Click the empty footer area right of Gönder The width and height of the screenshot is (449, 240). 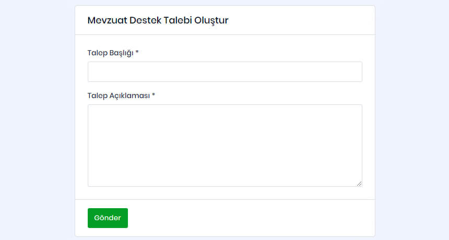(251, 218)
